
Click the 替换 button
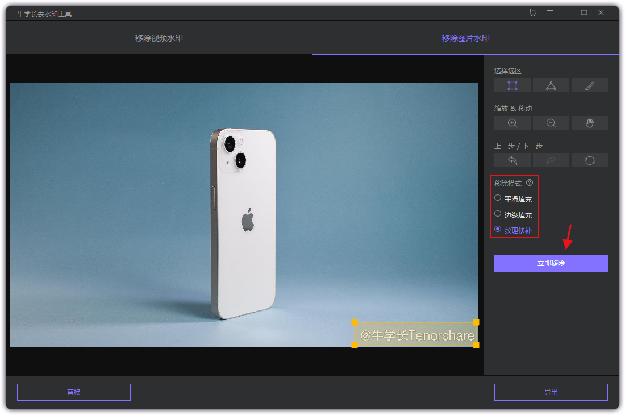tap(74, 392)
